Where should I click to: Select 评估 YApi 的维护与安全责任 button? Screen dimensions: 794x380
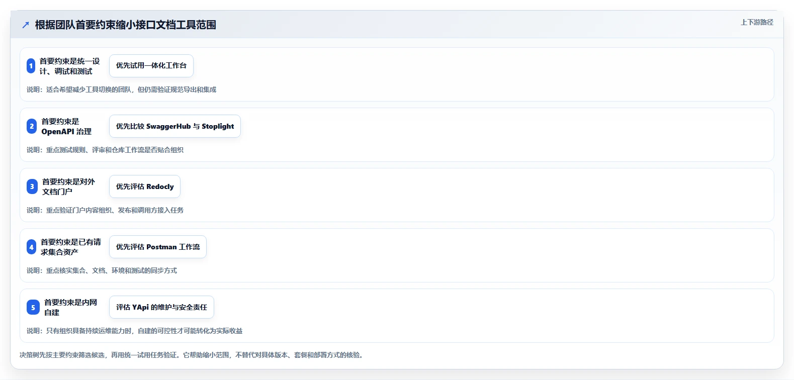[x=161, y=307]
